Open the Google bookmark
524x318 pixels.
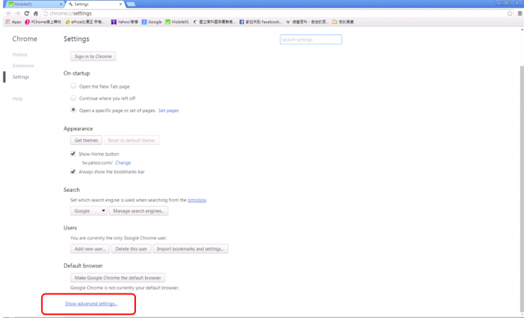pyautogui.click(x=151, y=22)
